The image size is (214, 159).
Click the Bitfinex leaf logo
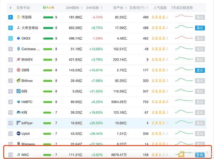click(19, 81)
